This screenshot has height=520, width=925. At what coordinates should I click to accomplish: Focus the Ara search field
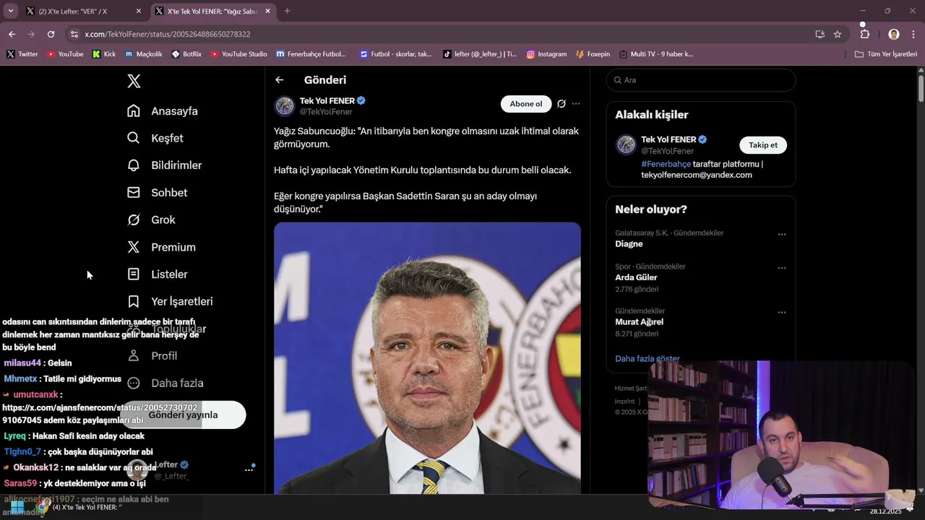[701, 80]
